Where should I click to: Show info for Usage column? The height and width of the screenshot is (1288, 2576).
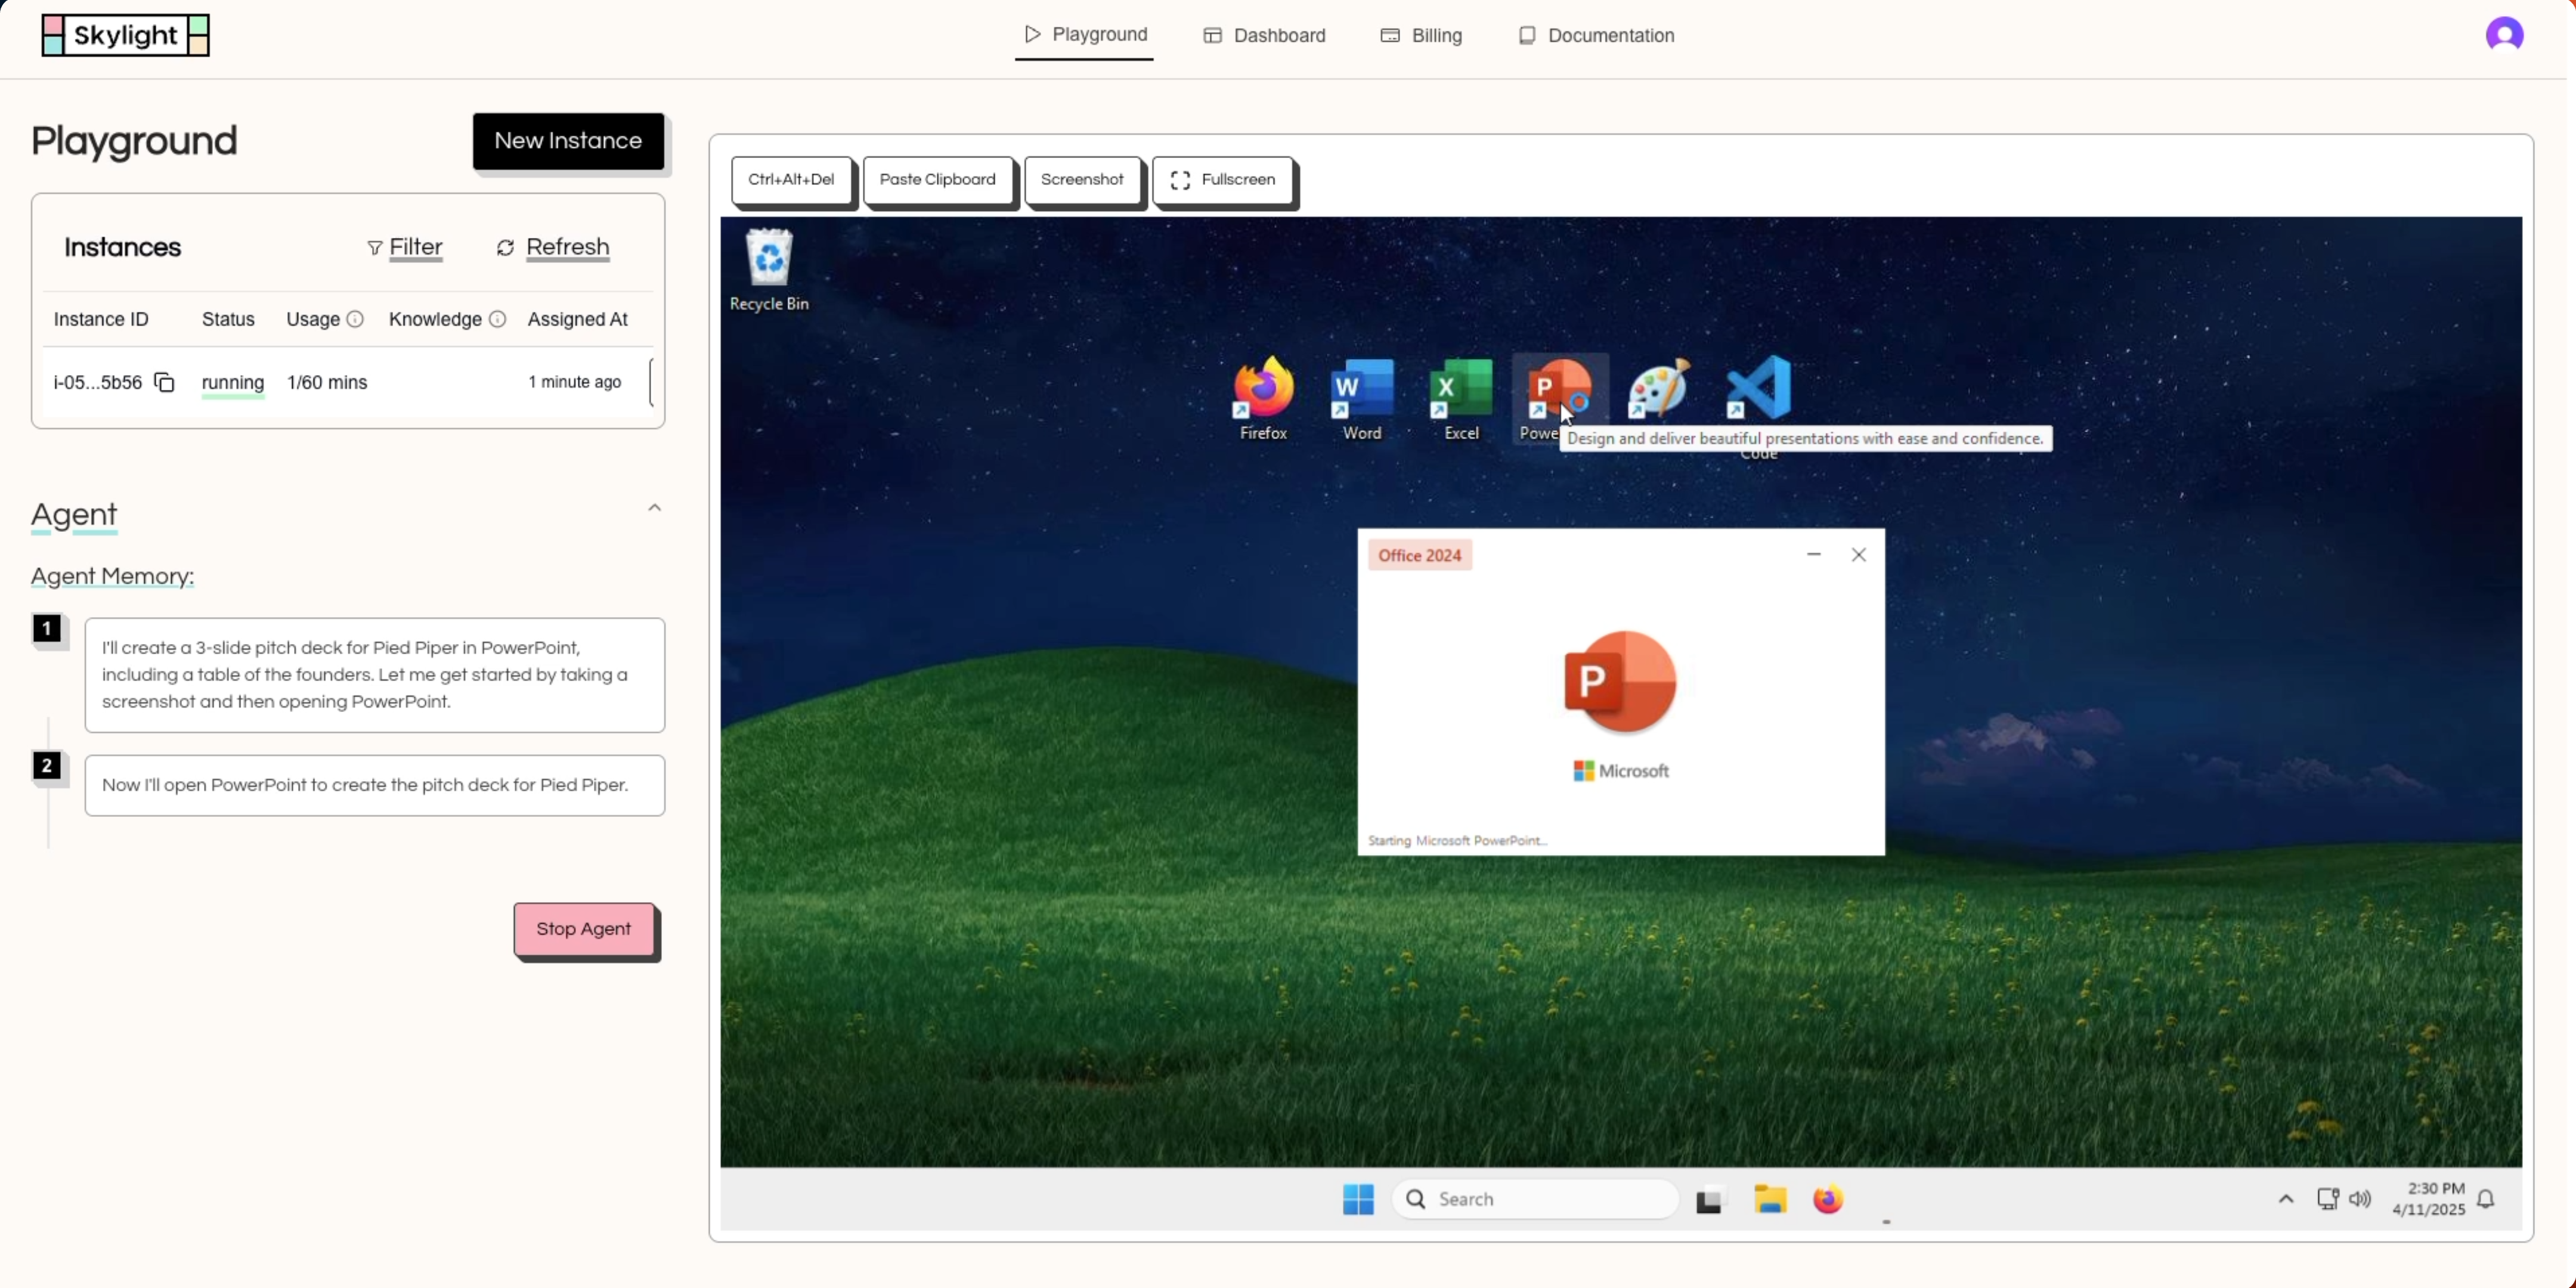(355, 319)
